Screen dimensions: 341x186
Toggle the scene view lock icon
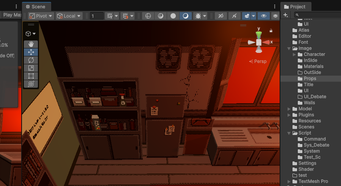[x=271, y=30]
